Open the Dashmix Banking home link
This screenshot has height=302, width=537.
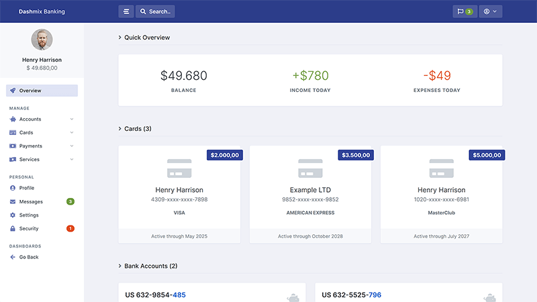coord(42,11)
